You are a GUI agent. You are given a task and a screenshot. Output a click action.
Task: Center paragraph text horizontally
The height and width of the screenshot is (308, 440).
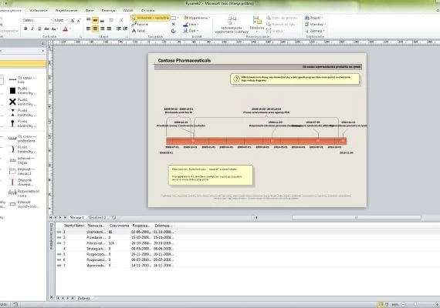[x=95, y=28]
